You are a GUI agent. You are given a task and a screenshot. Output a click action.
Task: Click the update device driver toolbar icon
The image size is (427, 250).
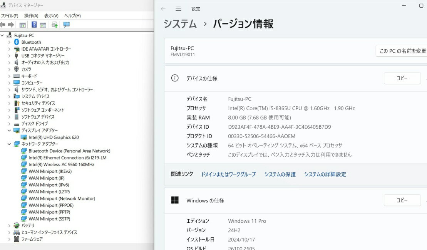(x=54, y=25)
